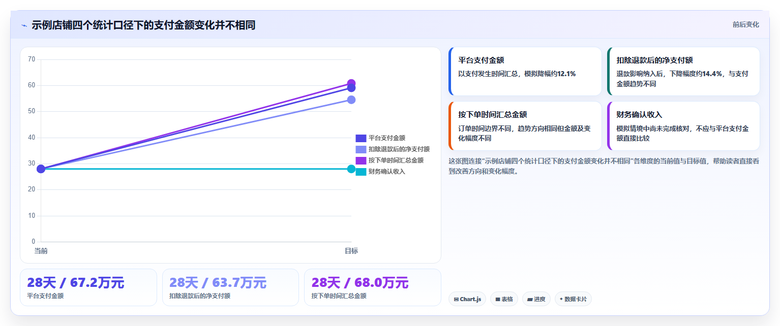Viewport: 780px width, 326px height.
Task: Click the lightning icon beside the title
Action: [x=24, y=25]
